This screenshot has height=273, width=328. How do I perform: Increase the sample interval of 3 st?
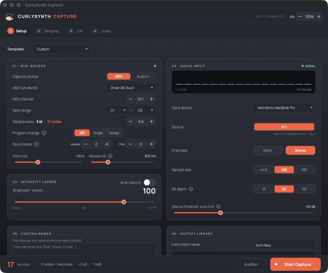click(x=151, y=122)
